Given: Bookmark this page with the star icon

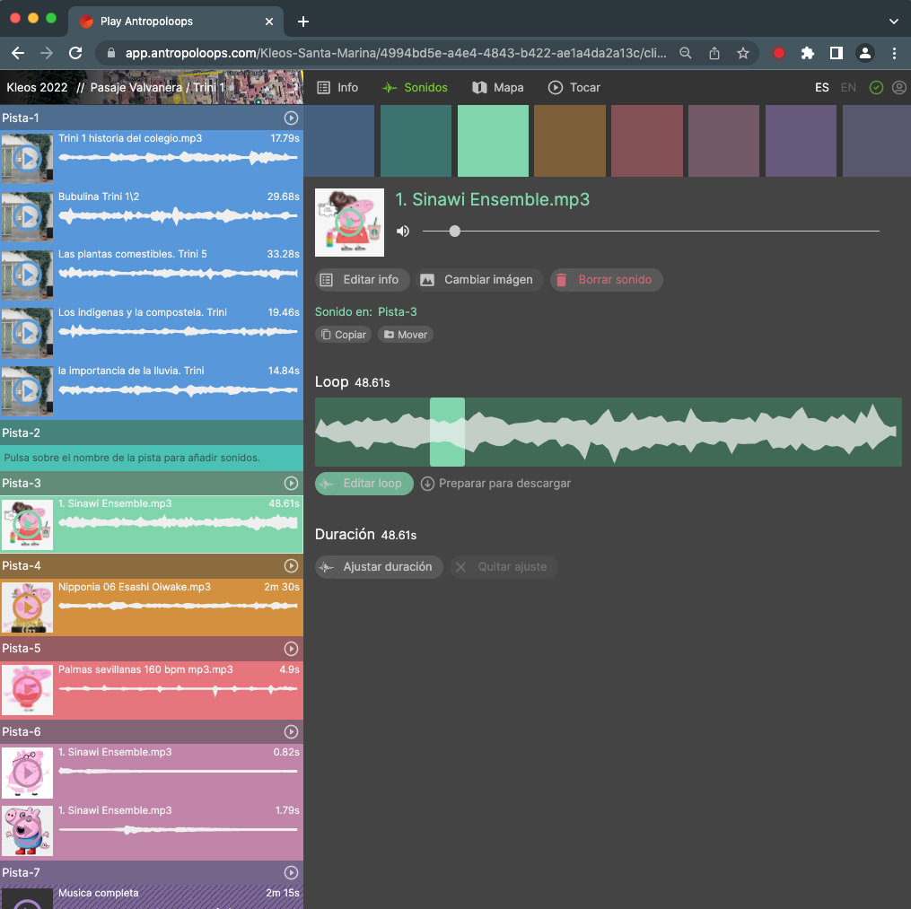Looking at the screenshot, I should (x=743, y=53).
